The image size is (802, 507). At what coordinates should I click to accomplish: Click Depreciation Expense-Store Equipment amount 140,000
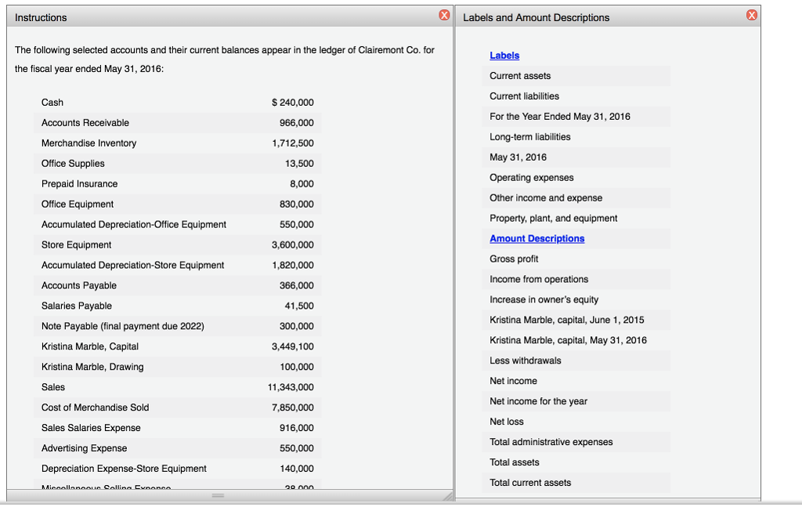pos(297,469)
